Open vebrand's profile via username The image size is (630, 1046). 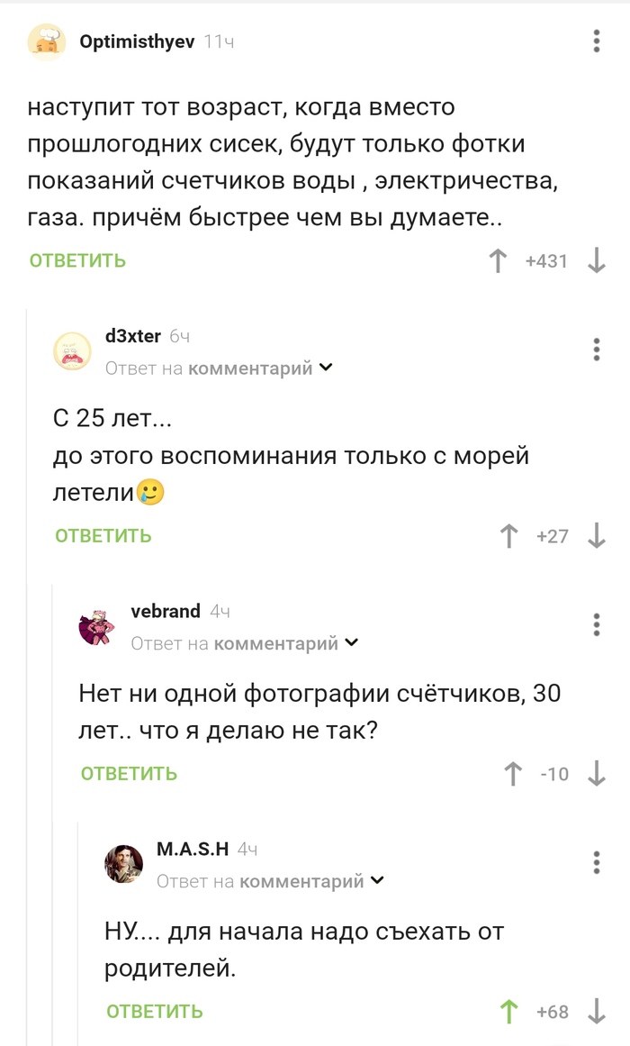pyautogui.click(x=164, y=611)
